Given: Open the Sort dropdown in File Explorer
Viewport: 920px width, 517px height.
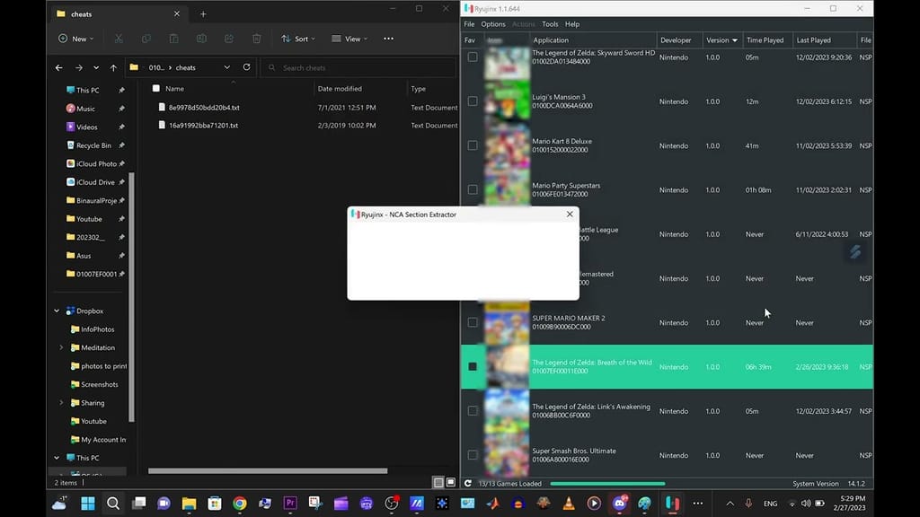Looking at the screenshot, I should [298, 39].
